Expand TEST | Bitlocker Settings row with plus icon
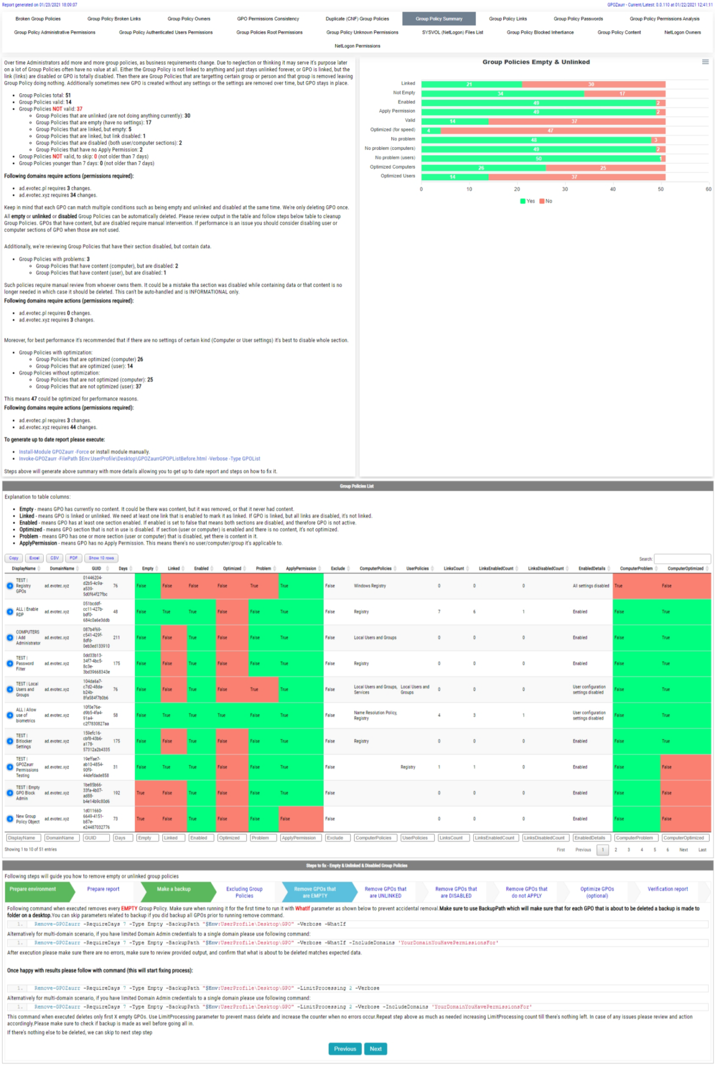715x1065 pixels. pyautogui.click(x=10, y=741)
